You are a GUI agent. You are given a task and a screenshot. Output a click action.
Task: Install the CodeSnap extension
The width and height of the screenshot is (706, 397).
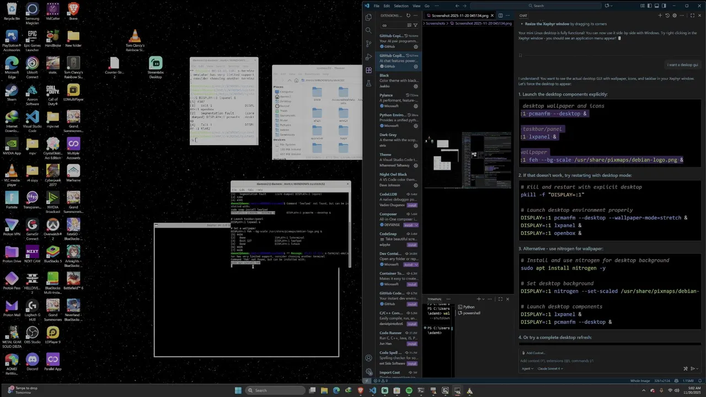(412, 245)
